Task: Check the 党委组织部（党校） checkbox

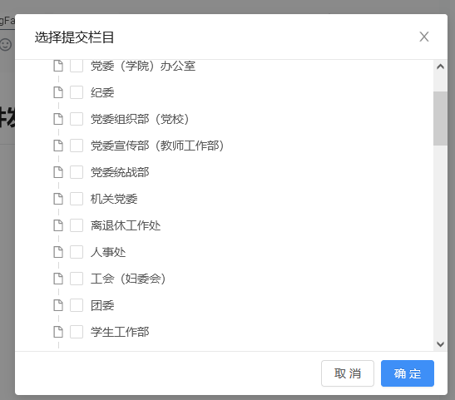Action: point(77,119)
